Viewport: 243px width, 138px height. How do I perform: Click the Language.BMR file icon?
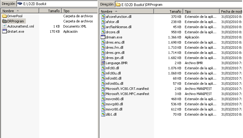point(103,63)
